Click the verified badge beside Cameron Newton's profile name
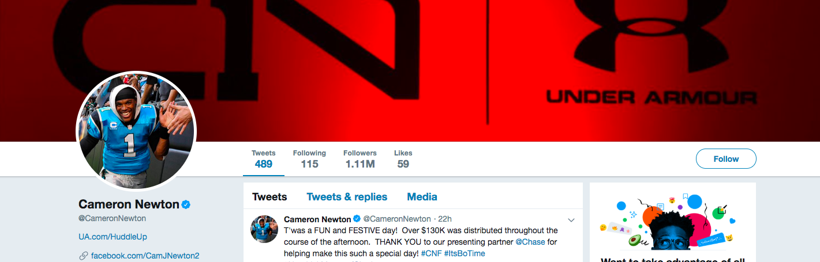820x262 pixels. pos(186,204)
